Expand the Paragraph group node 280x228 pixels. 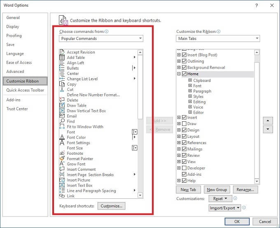190,91
